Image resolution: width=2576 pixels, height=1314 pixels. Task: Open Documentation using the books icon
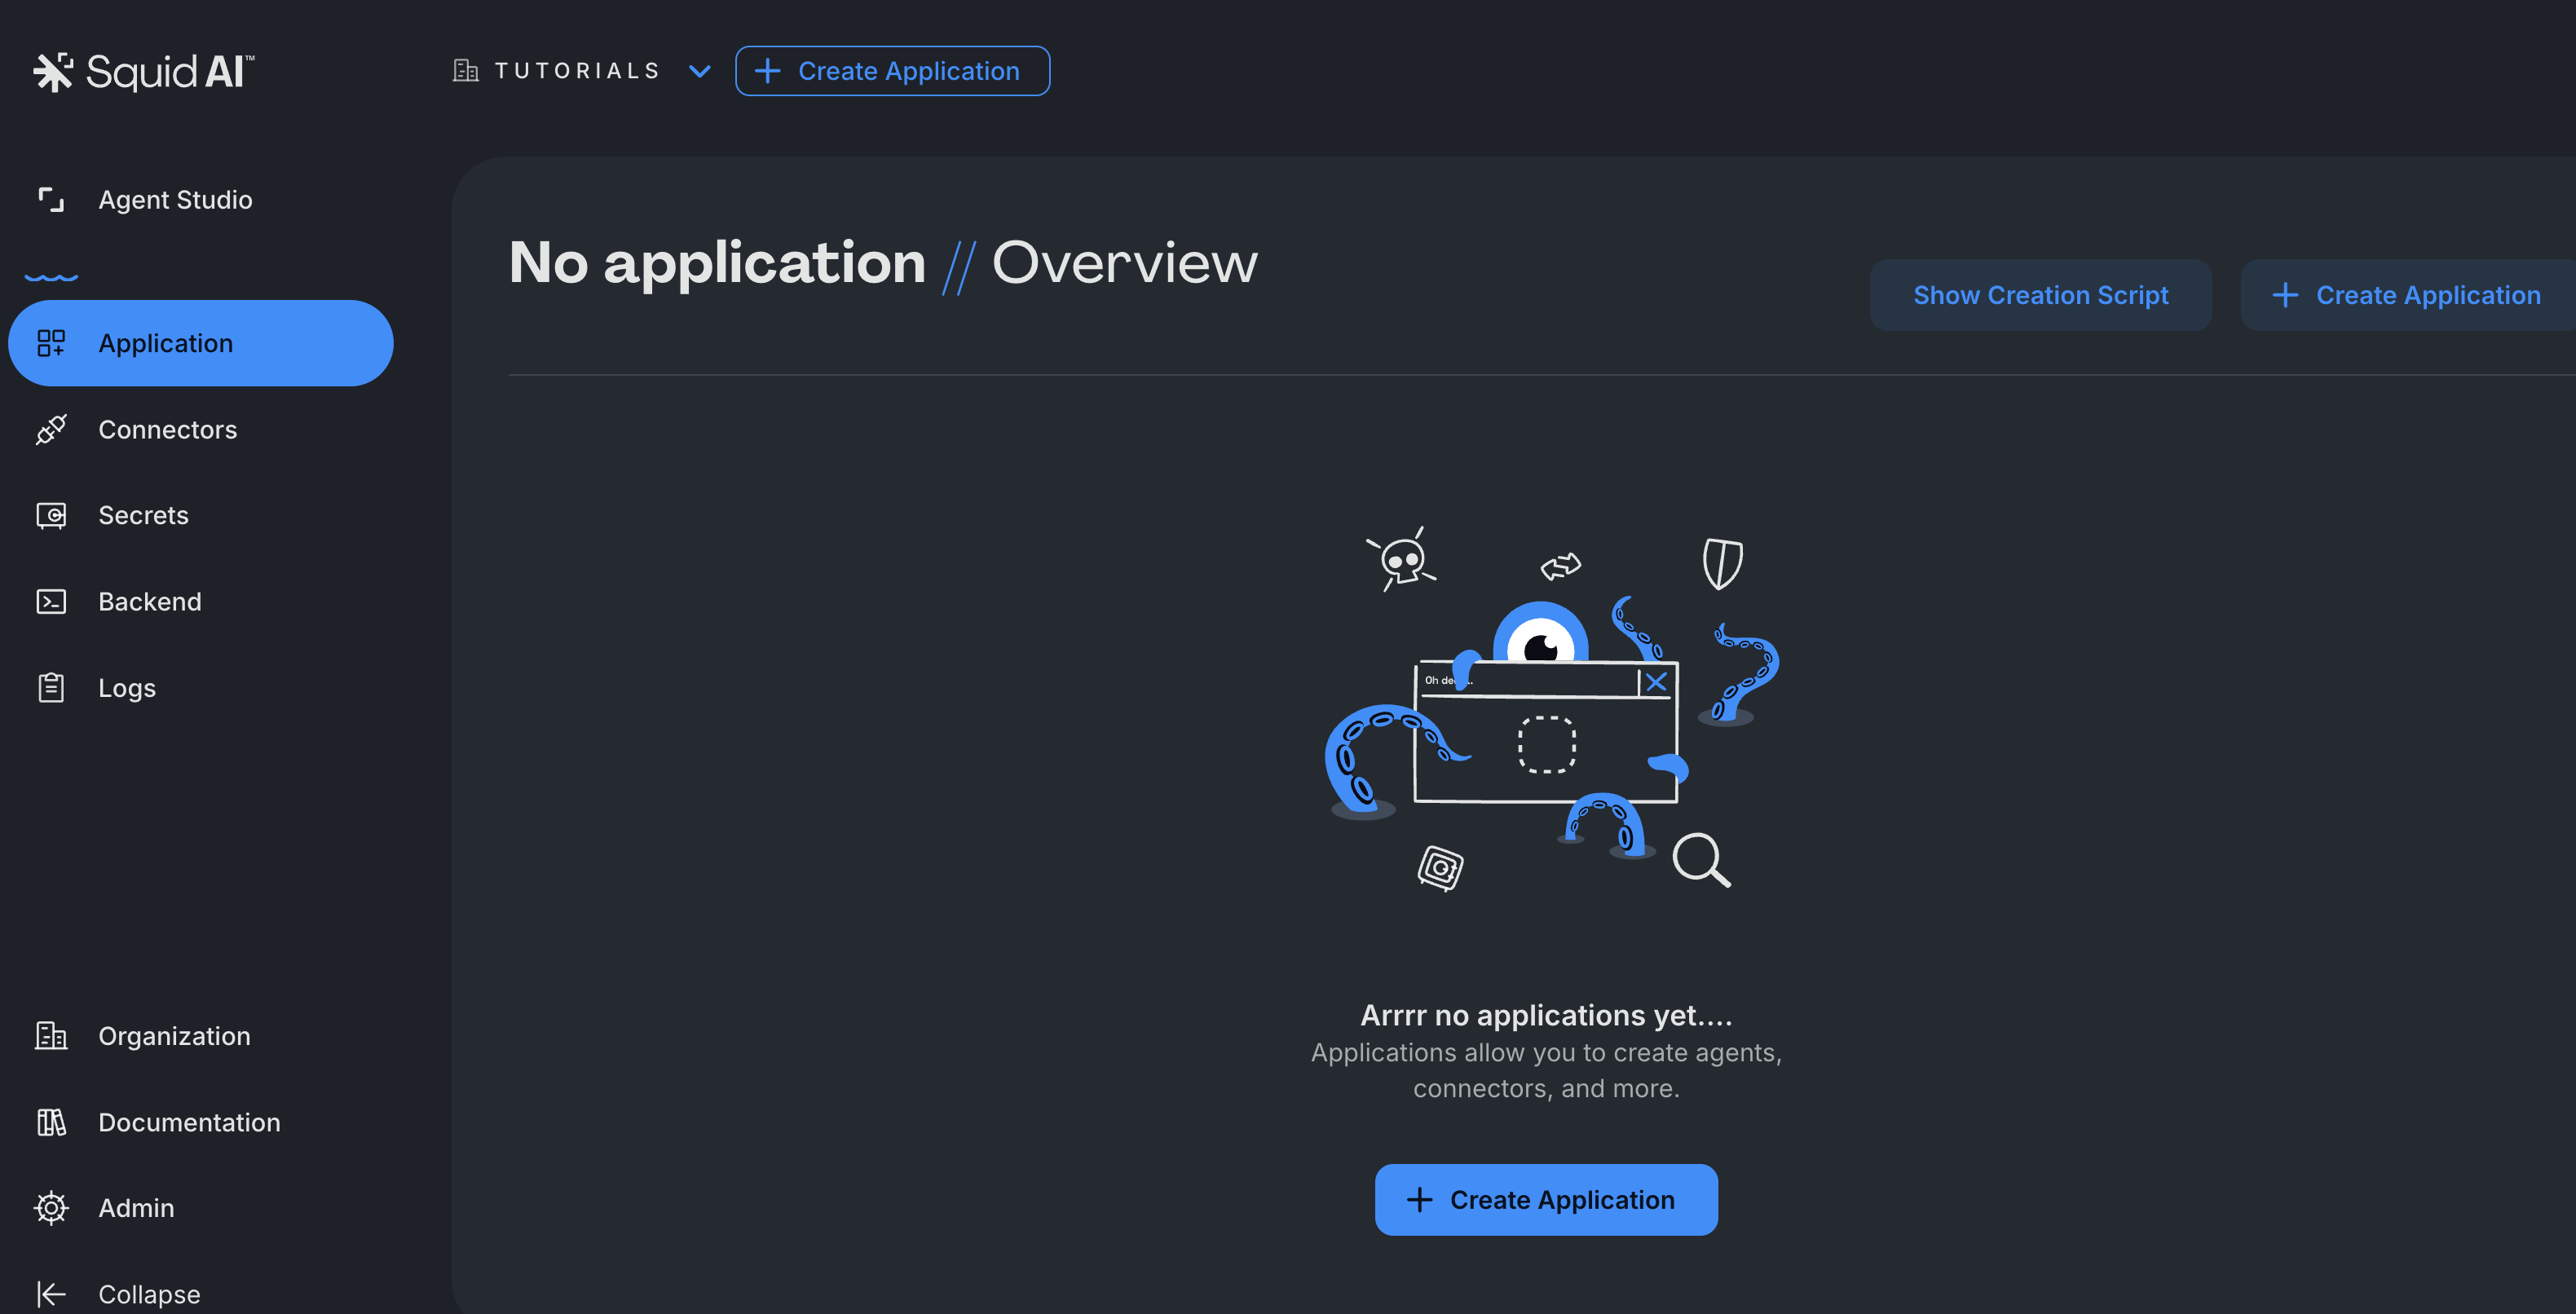pyautogui.click(x=51, y=1121)
